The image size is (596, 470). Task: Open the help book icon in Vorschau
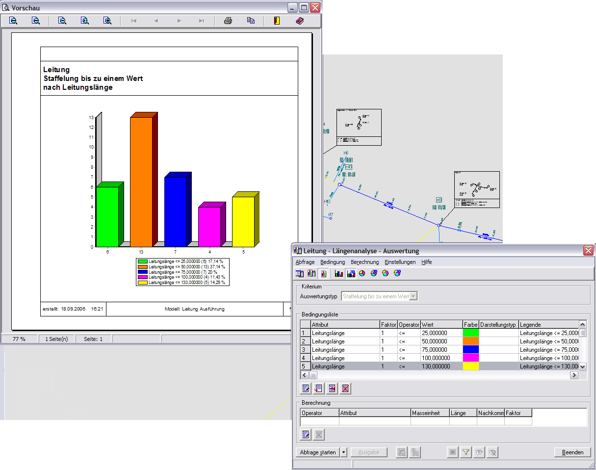(300, 21)
